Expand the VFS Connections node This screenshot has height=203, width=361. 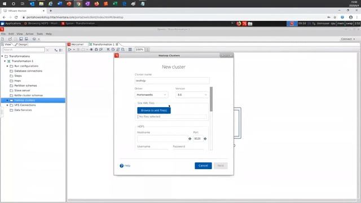pos(7,105)
